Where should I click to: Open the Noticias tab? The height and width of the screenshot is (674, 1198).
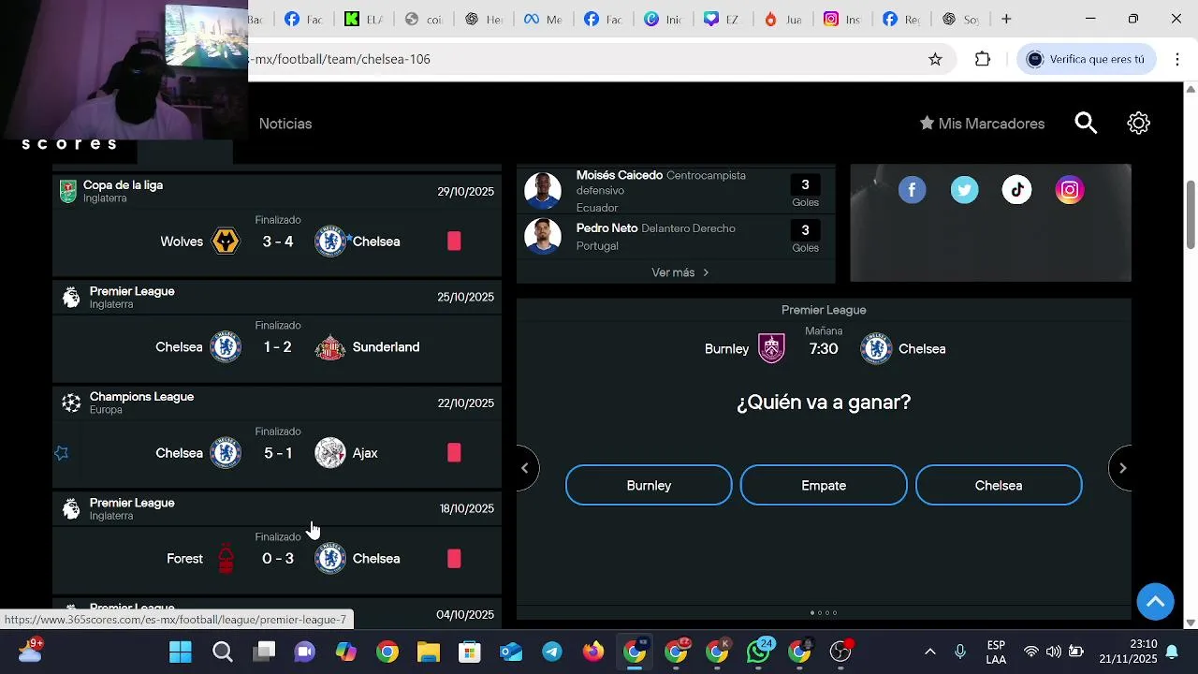click(285, 124)
